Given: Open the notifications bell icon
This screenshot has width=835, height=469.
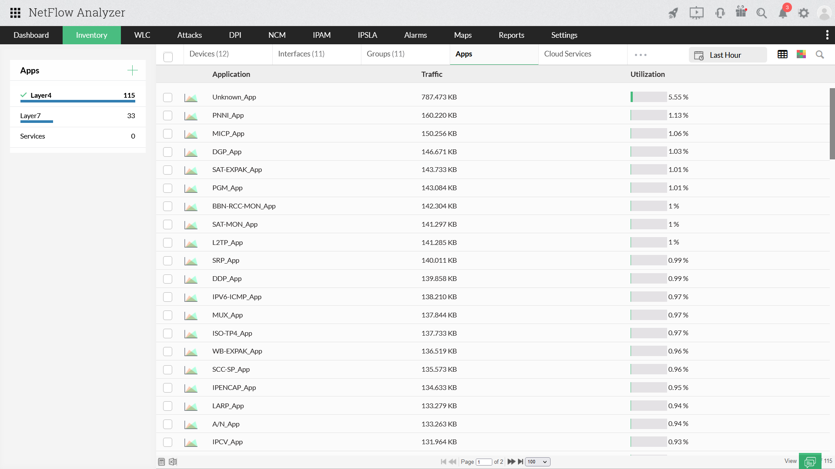Looking at the screenshot, I should tap(783, 13).
